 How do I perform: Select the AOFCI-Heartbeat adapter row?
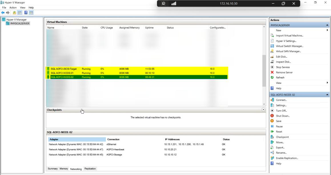(x=137, y=150)
